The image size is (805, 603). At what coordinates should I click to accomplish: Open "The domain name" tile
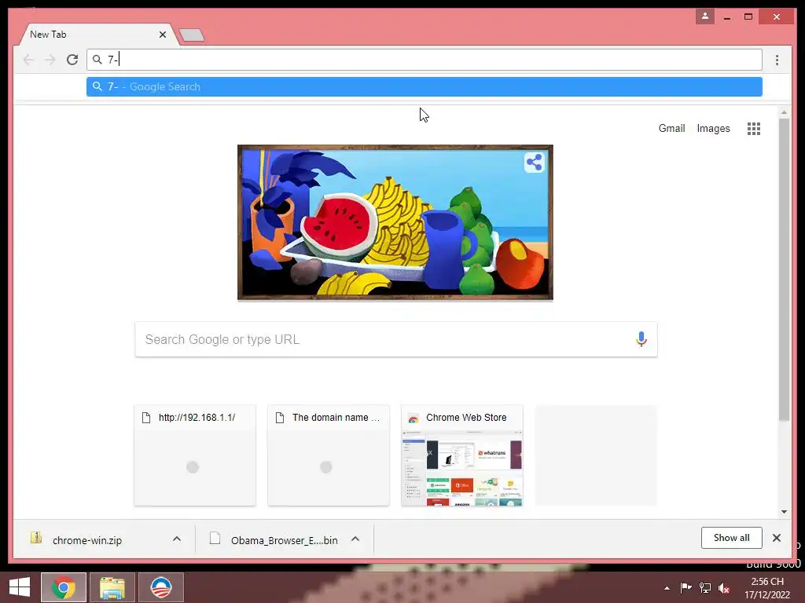click(x=329, y=455)
